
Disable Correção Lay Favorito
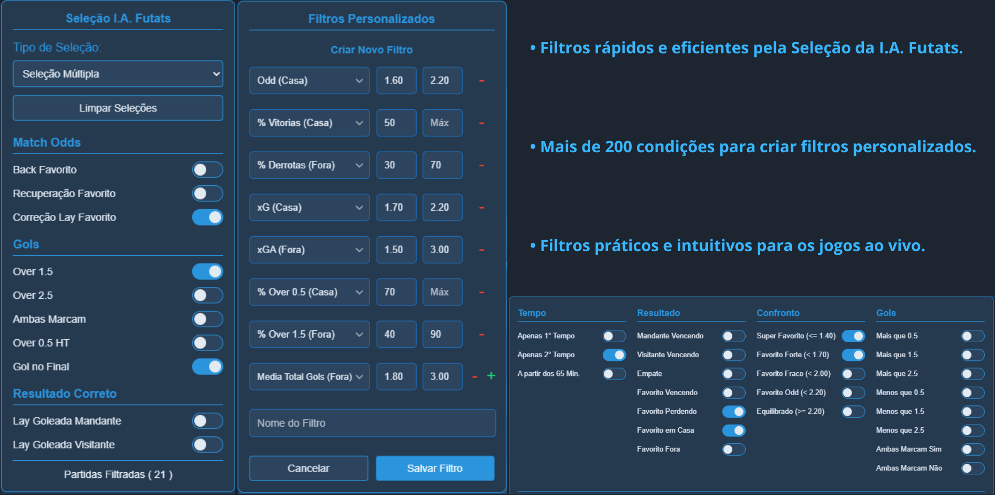click(208, 217)
